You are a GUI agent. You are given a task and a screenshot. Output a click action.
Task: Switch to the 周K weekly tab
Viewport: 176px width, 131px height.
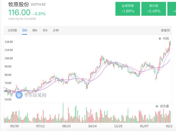point(35,30)
